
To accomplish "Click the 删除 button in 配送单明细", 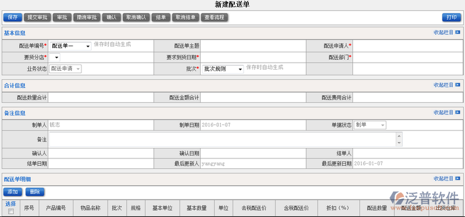I will pyautogui.click(x=35, y=192).
